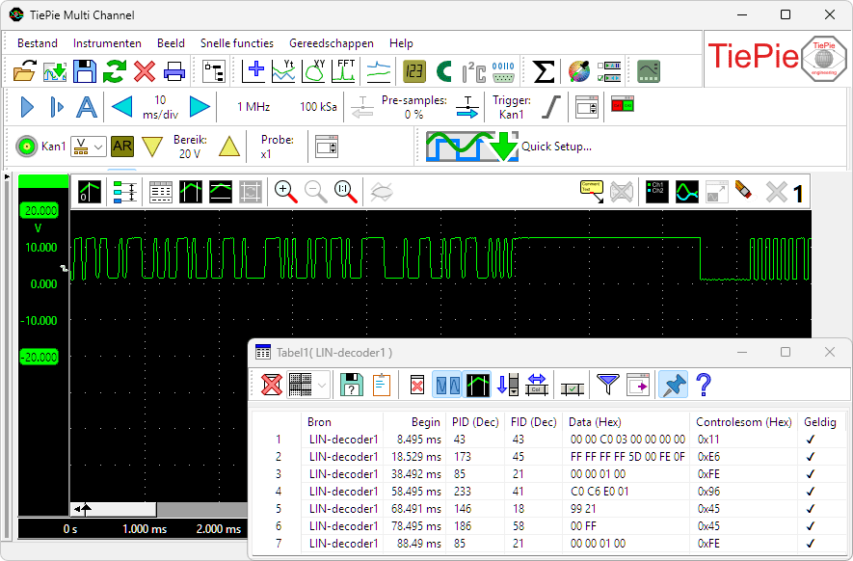Reset graph zoom to 1:1

click(x=345, y=192)
